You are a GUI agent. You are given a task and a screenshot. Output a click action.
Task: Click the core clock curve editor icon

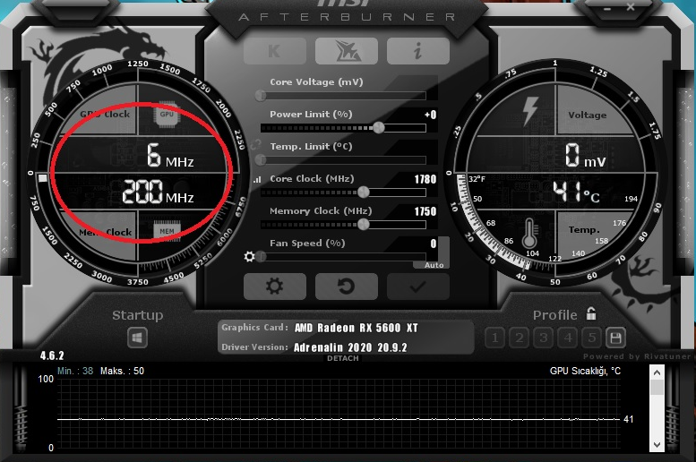pos(257,180)
